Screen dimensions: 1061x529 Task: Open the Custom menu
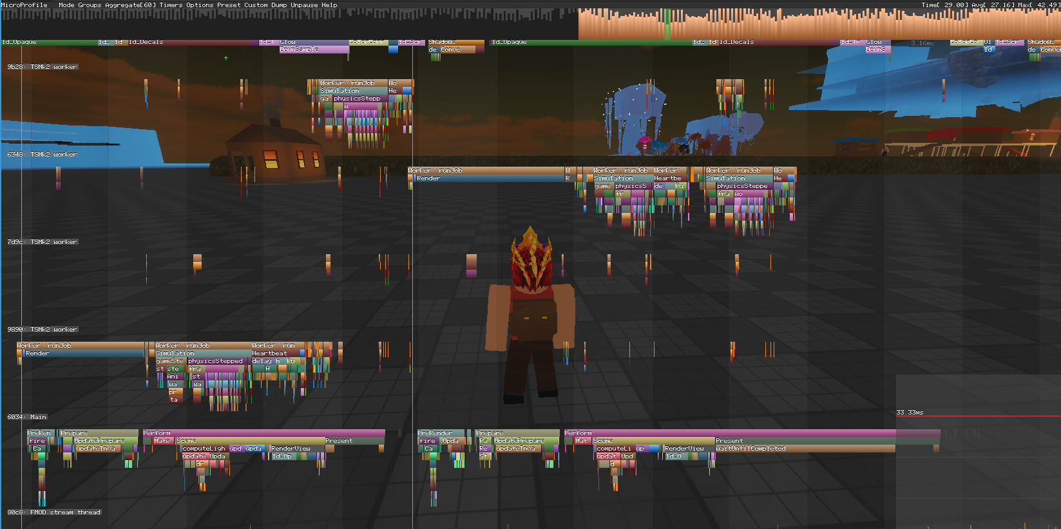pyautogui.click(x=256, y=5)
